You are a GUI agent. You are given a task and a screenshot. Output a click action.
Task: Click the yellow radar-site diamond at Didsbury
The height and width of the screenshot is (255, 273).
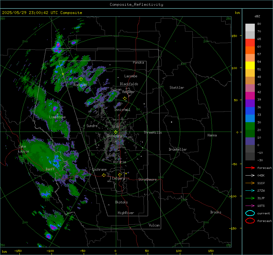[116, 132]
